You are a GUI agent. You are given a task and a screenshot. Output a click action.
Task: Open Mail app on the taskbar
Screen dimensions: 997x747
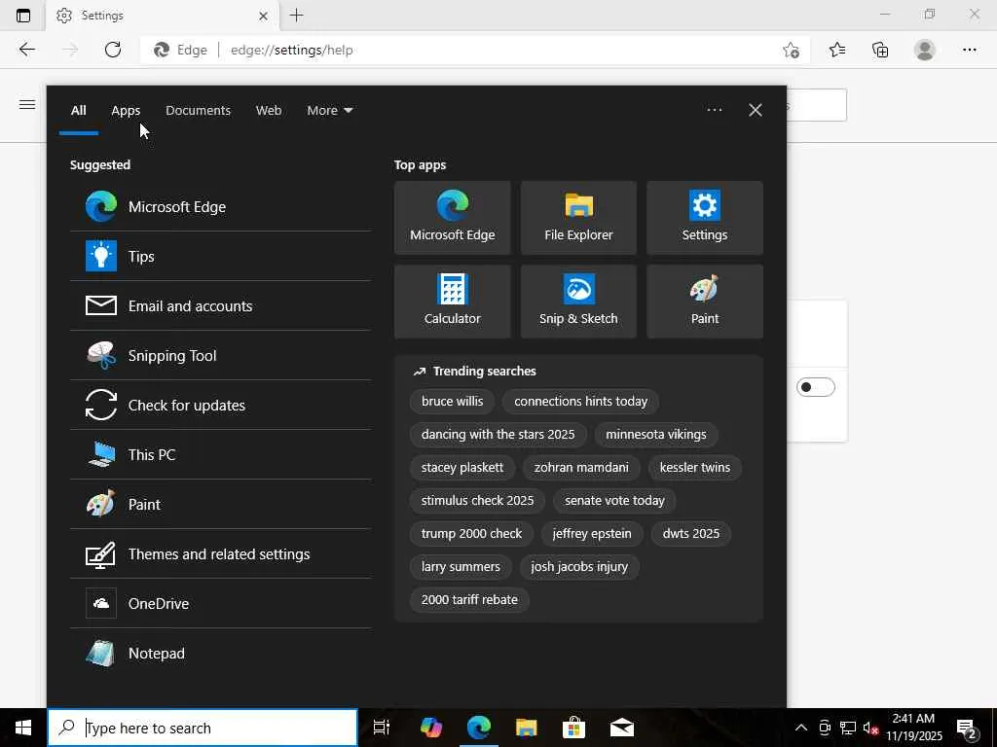[622, 728]
